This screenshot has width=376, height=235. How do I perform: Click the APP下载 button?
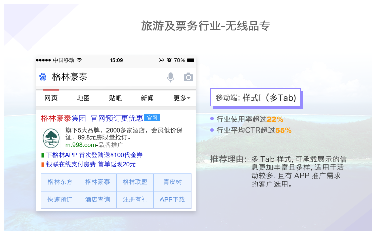pyautogui.click(x=172, y=200)
